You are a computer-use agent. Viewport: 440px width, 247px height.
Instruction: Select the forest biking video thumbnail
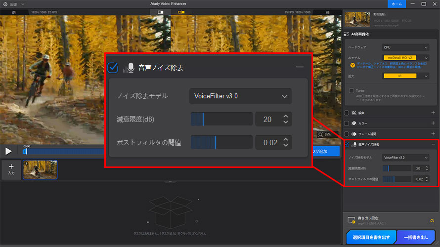(40, 169)
